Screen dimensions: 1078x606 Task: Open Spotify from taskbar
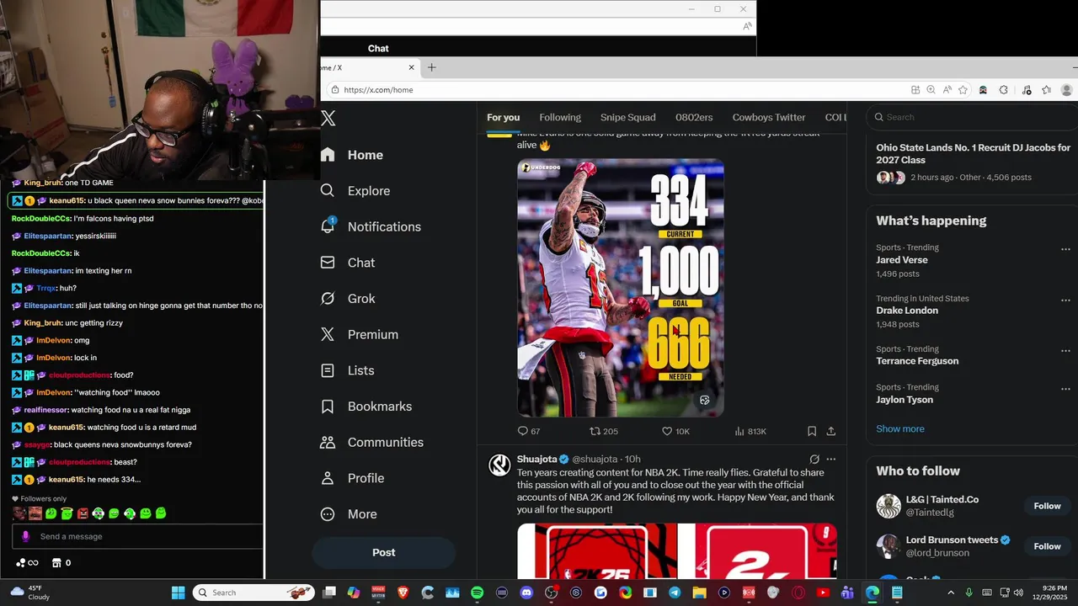[478, 593]
